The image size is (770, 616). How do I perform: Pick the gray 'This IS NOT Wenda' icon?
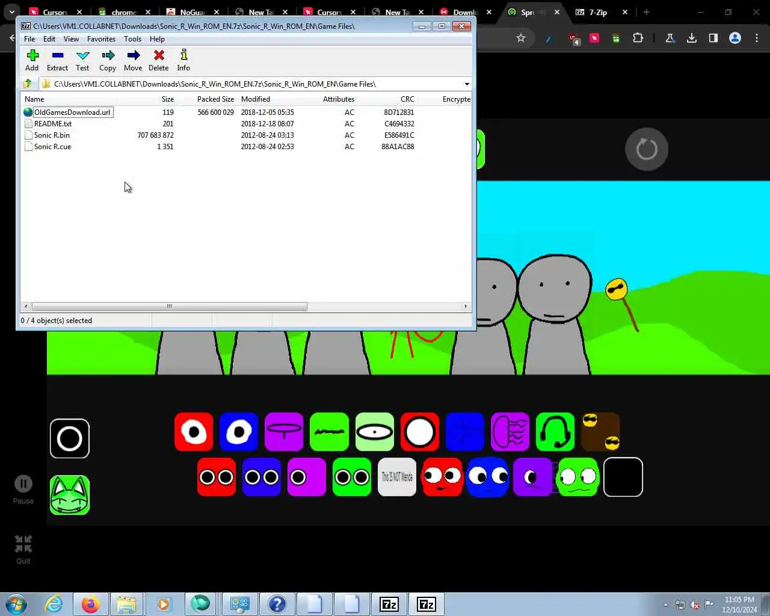(397, 477)
